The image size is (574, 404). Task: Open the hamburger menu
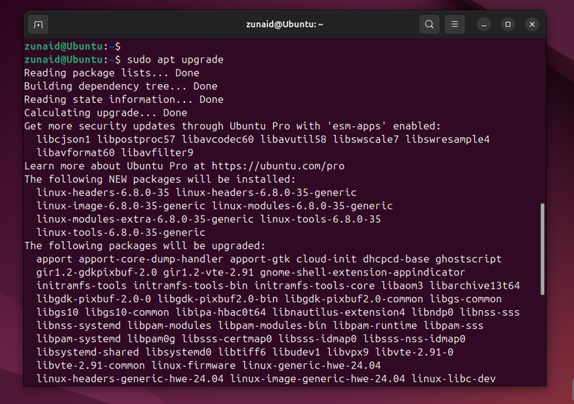[454, 24]
